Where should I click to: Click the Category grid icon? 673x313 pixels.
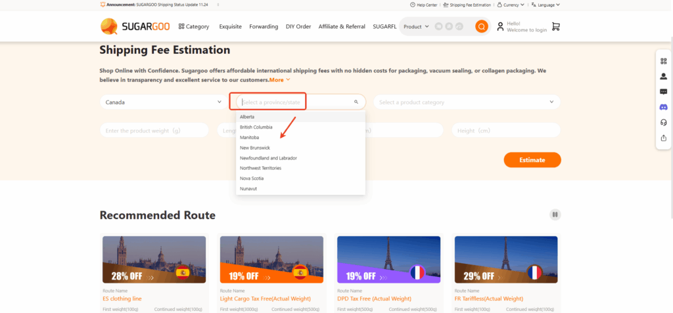click(x=181, y=27)
